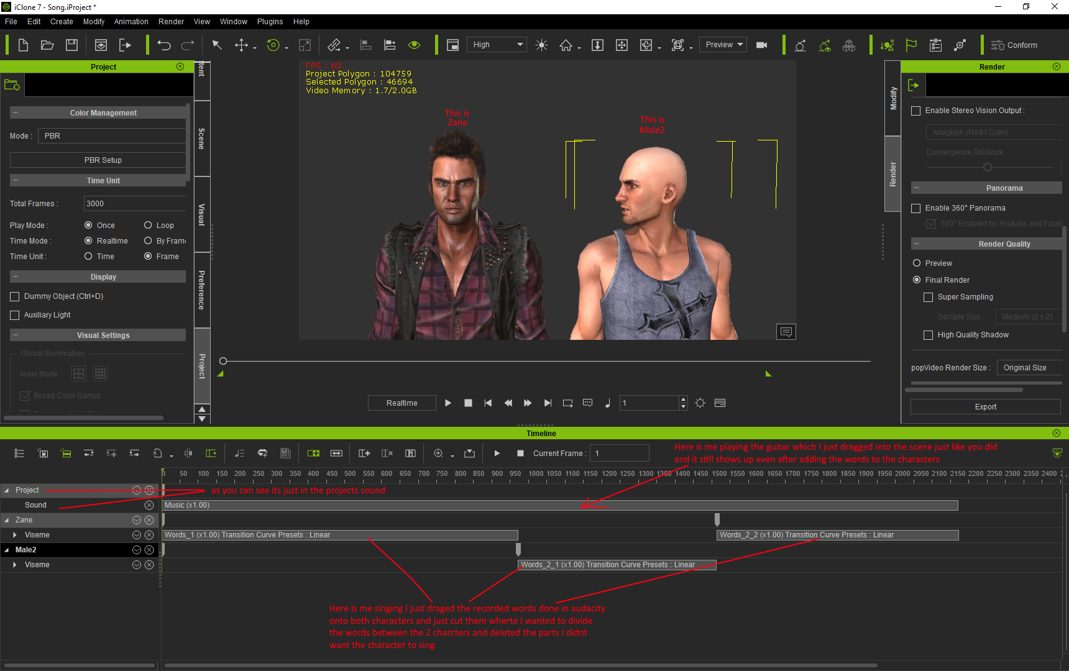Click the Export icon in the toolbar
The width and height of the screenshot is (1069, 671).
[x=126, y=45]
